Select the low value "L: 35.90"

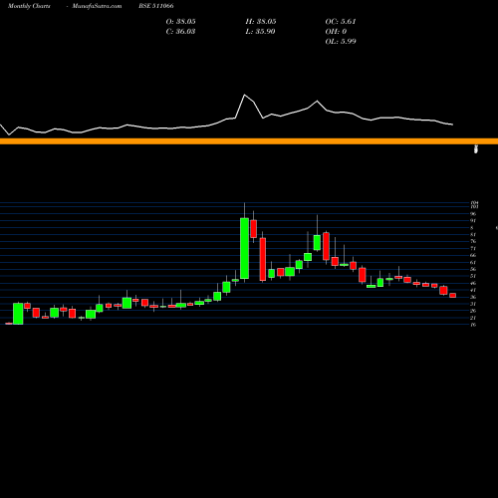pyautogui.click(x=260, y=32)
